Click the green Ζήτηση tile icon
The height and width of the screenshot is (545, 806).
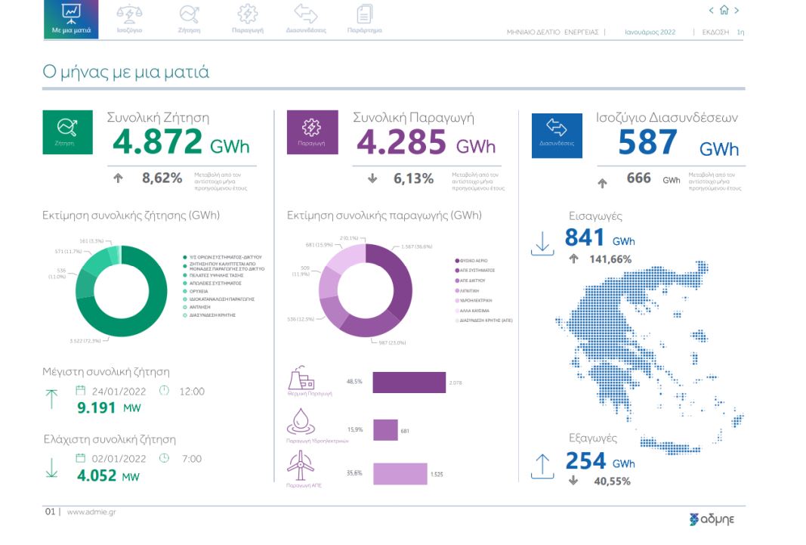(x=67, y=132)
